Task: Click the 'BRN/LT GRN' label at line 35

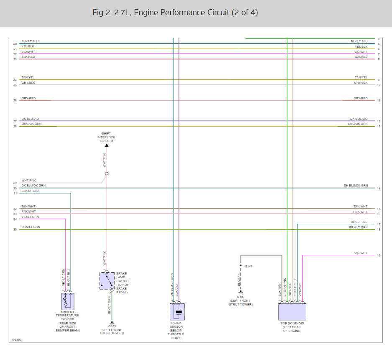Action: click(x=31, y=227)
